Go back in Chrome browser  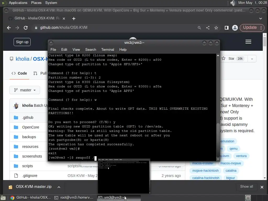9,28
